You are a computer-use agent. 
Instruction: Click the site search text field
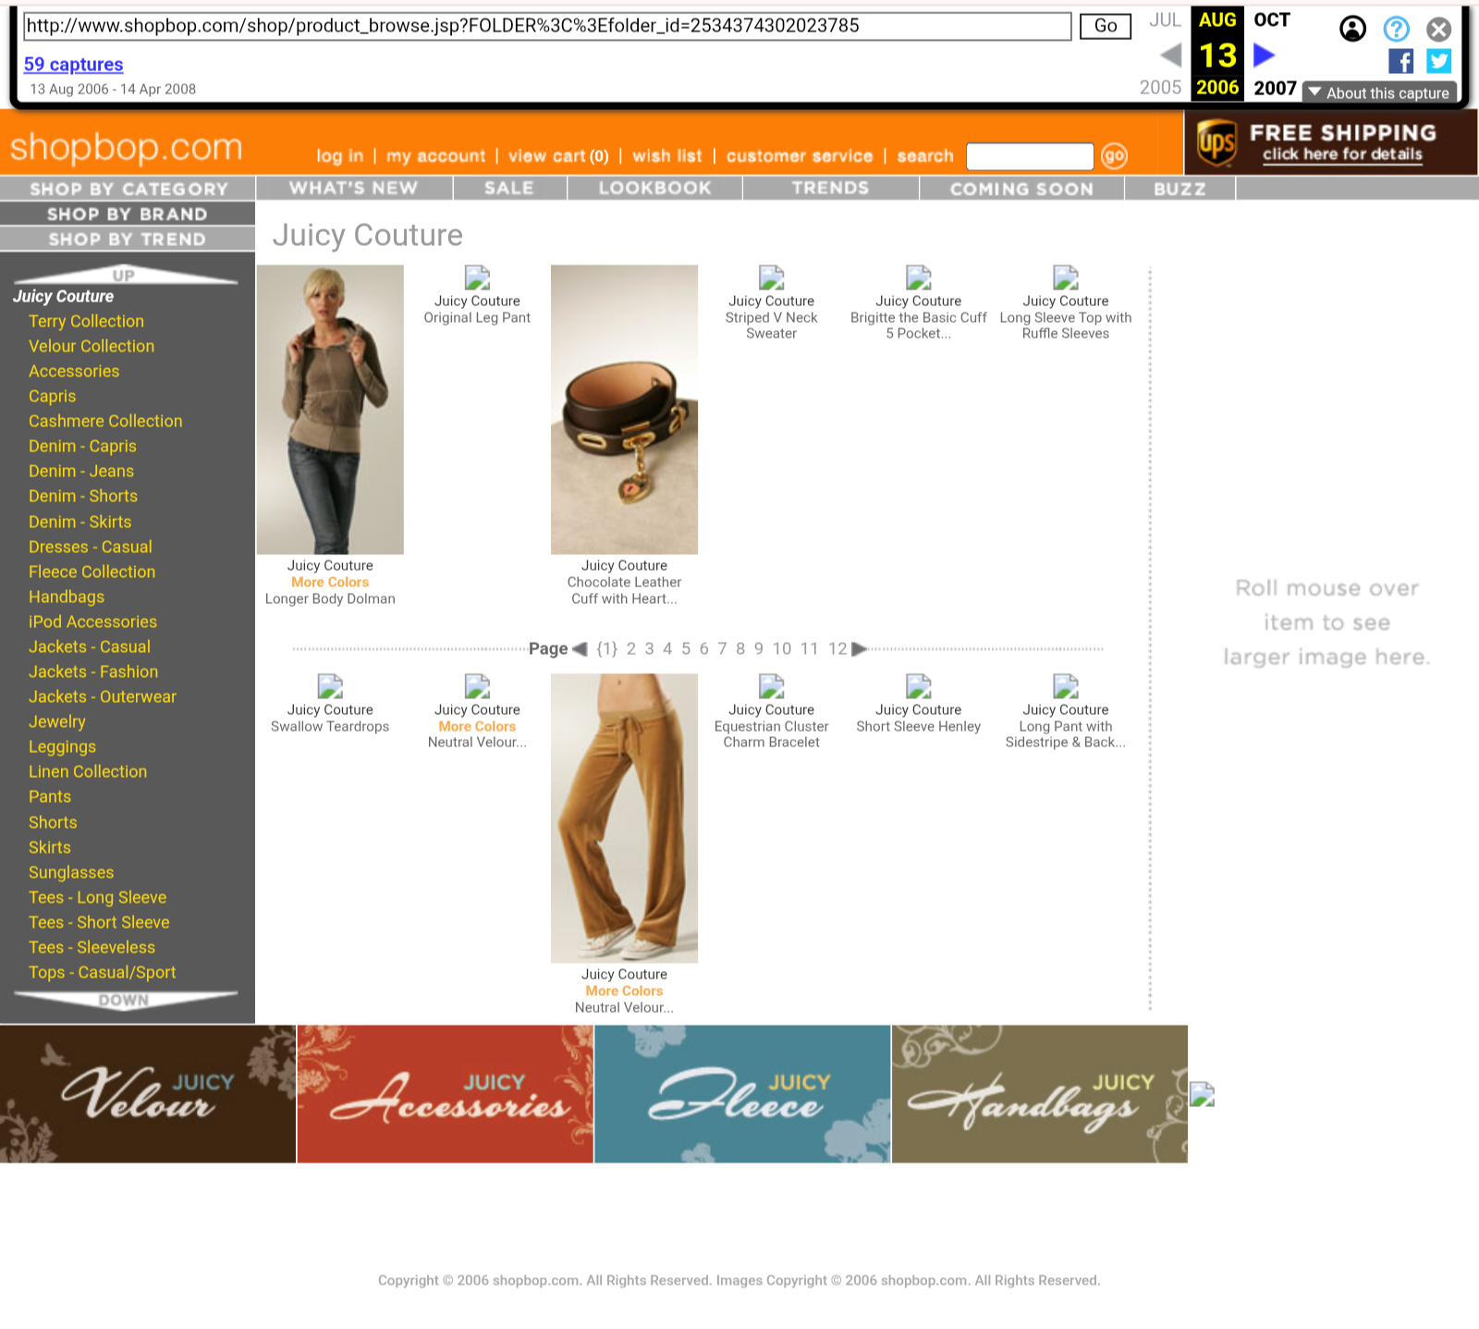tap(1030, 156)
